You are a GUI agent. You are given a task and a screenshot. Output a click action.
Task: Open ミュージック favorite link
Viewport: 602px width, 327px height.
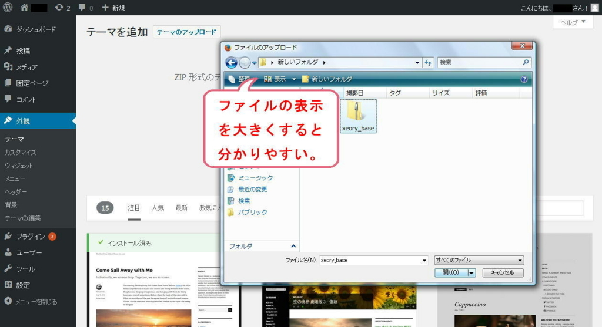point(250,178)
